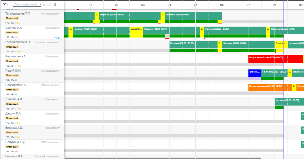Image resolution: width=304 pixels, height=159 pixels.
Task: Select Гребенюкова yellow 'Бездейст...' block at 08:00
Action: [281, 45]
